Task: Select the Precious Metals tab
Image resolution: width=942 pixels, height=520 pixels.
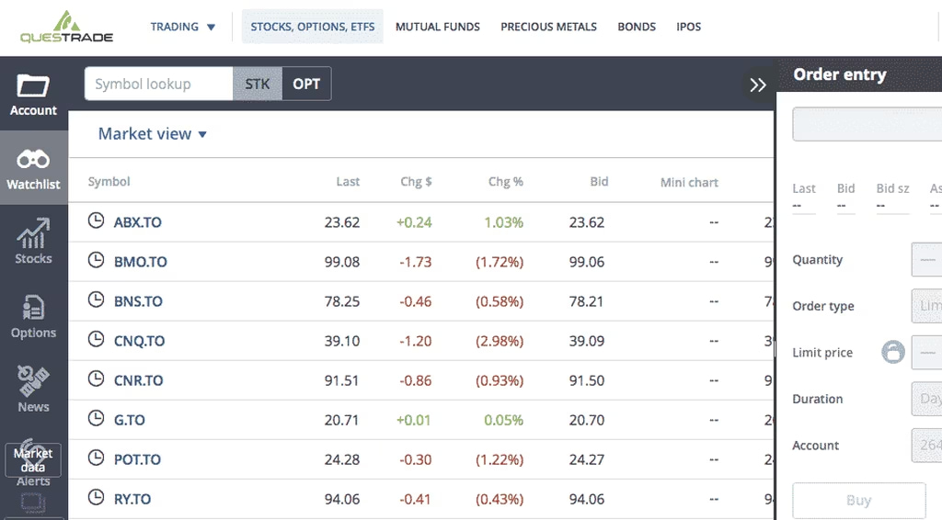Action: coord(548,27)
